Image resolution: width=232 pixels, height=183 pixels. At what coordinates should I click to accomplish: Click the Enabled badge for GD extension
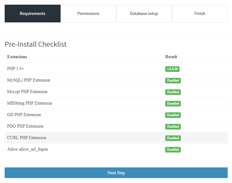click(173, 115)
